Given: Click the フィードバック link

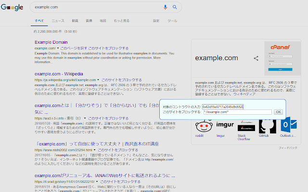Looking at the screenshot, I should click(x=288, y=148).
